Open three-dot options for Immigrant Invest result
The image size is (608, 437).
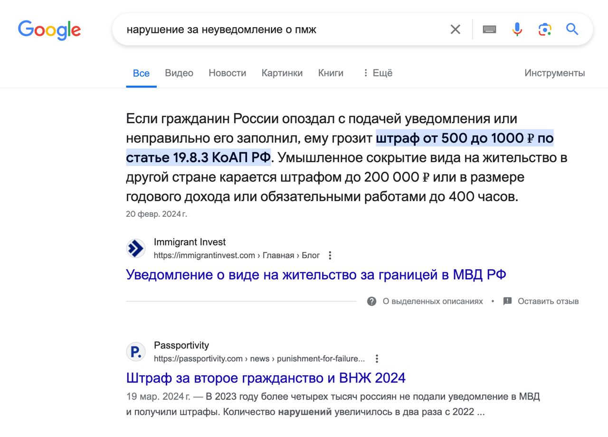coord(330,255)
